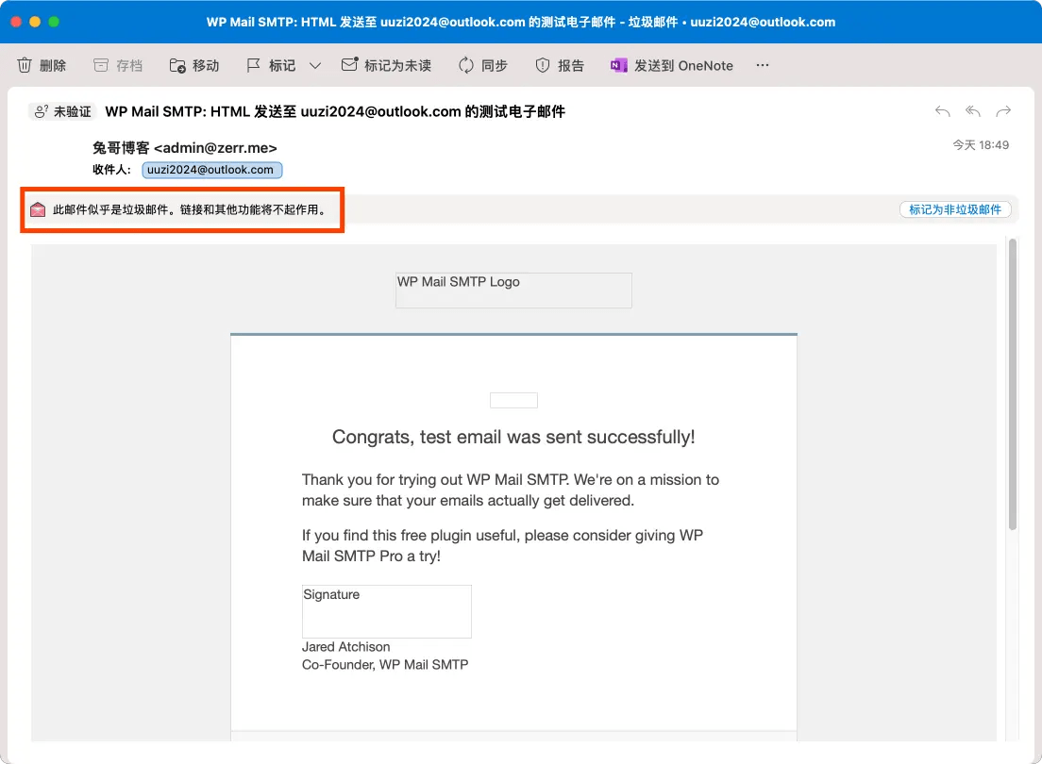Screen dimensions: 1042x764
Task: Click the message body vertical scrollbar
Action: 1013,384
